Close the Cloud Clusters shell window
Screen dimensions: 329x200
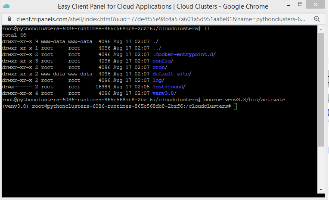click(318, 6)
